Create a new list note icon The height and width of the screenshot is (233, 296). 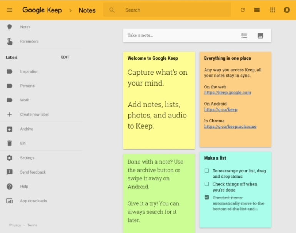point(244,36)
